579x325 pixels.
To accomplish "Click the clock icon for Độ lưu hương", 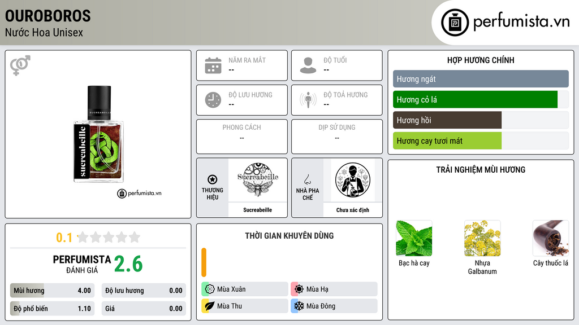I will [213, 100].
